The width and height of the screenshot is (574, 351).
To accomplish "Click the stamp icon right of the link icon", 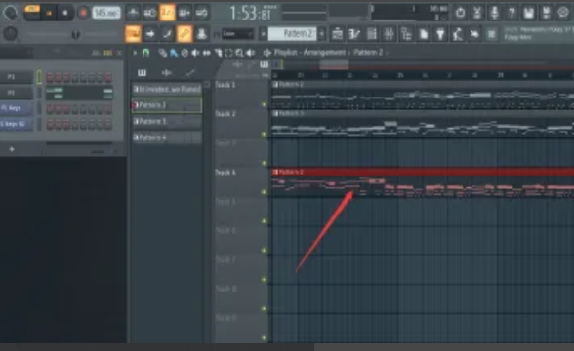I will (x=201, y=34).
